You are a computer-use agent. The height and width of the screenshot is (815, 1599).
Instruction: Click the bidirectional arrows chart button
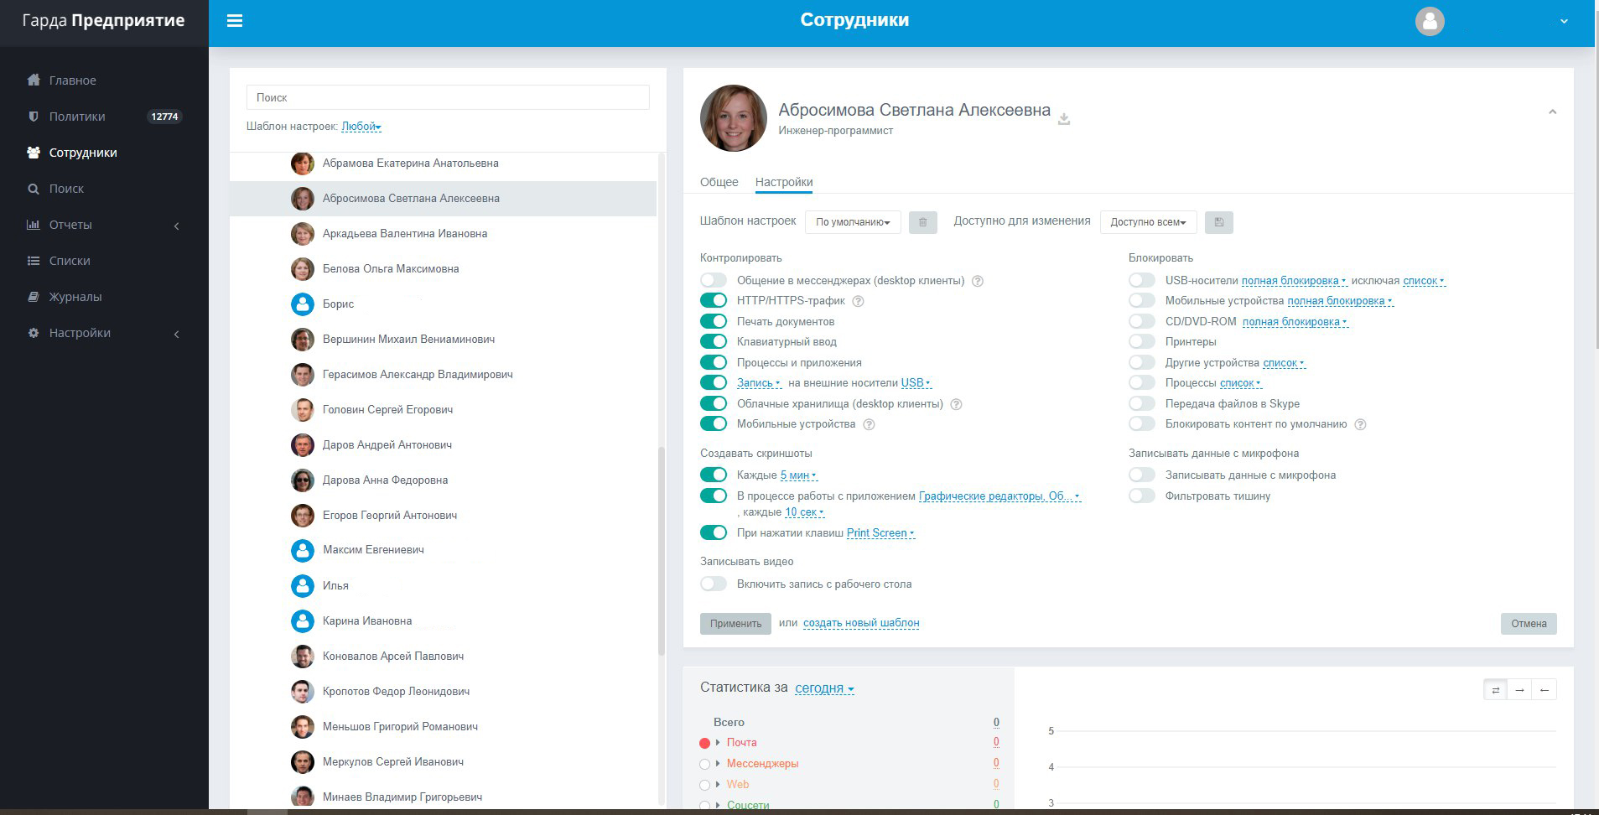[x=1495, y=690]
